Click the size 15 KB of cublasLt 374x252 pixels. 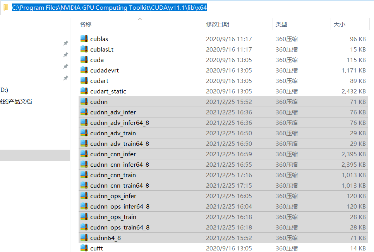[x=358, y=50]
